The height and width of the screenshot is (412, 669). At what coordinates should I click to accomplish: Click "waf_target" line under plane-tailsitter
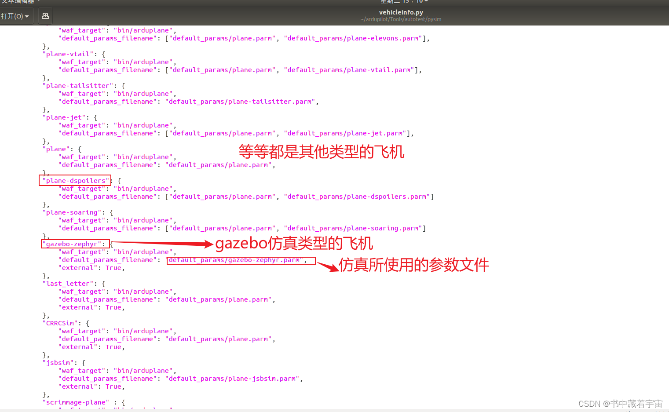[117, 94]
